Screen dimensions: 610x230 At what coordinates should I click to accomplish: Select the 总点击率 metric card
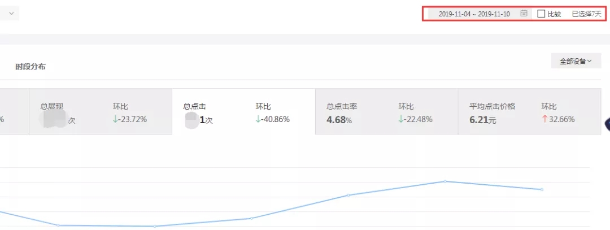(387, 112)
